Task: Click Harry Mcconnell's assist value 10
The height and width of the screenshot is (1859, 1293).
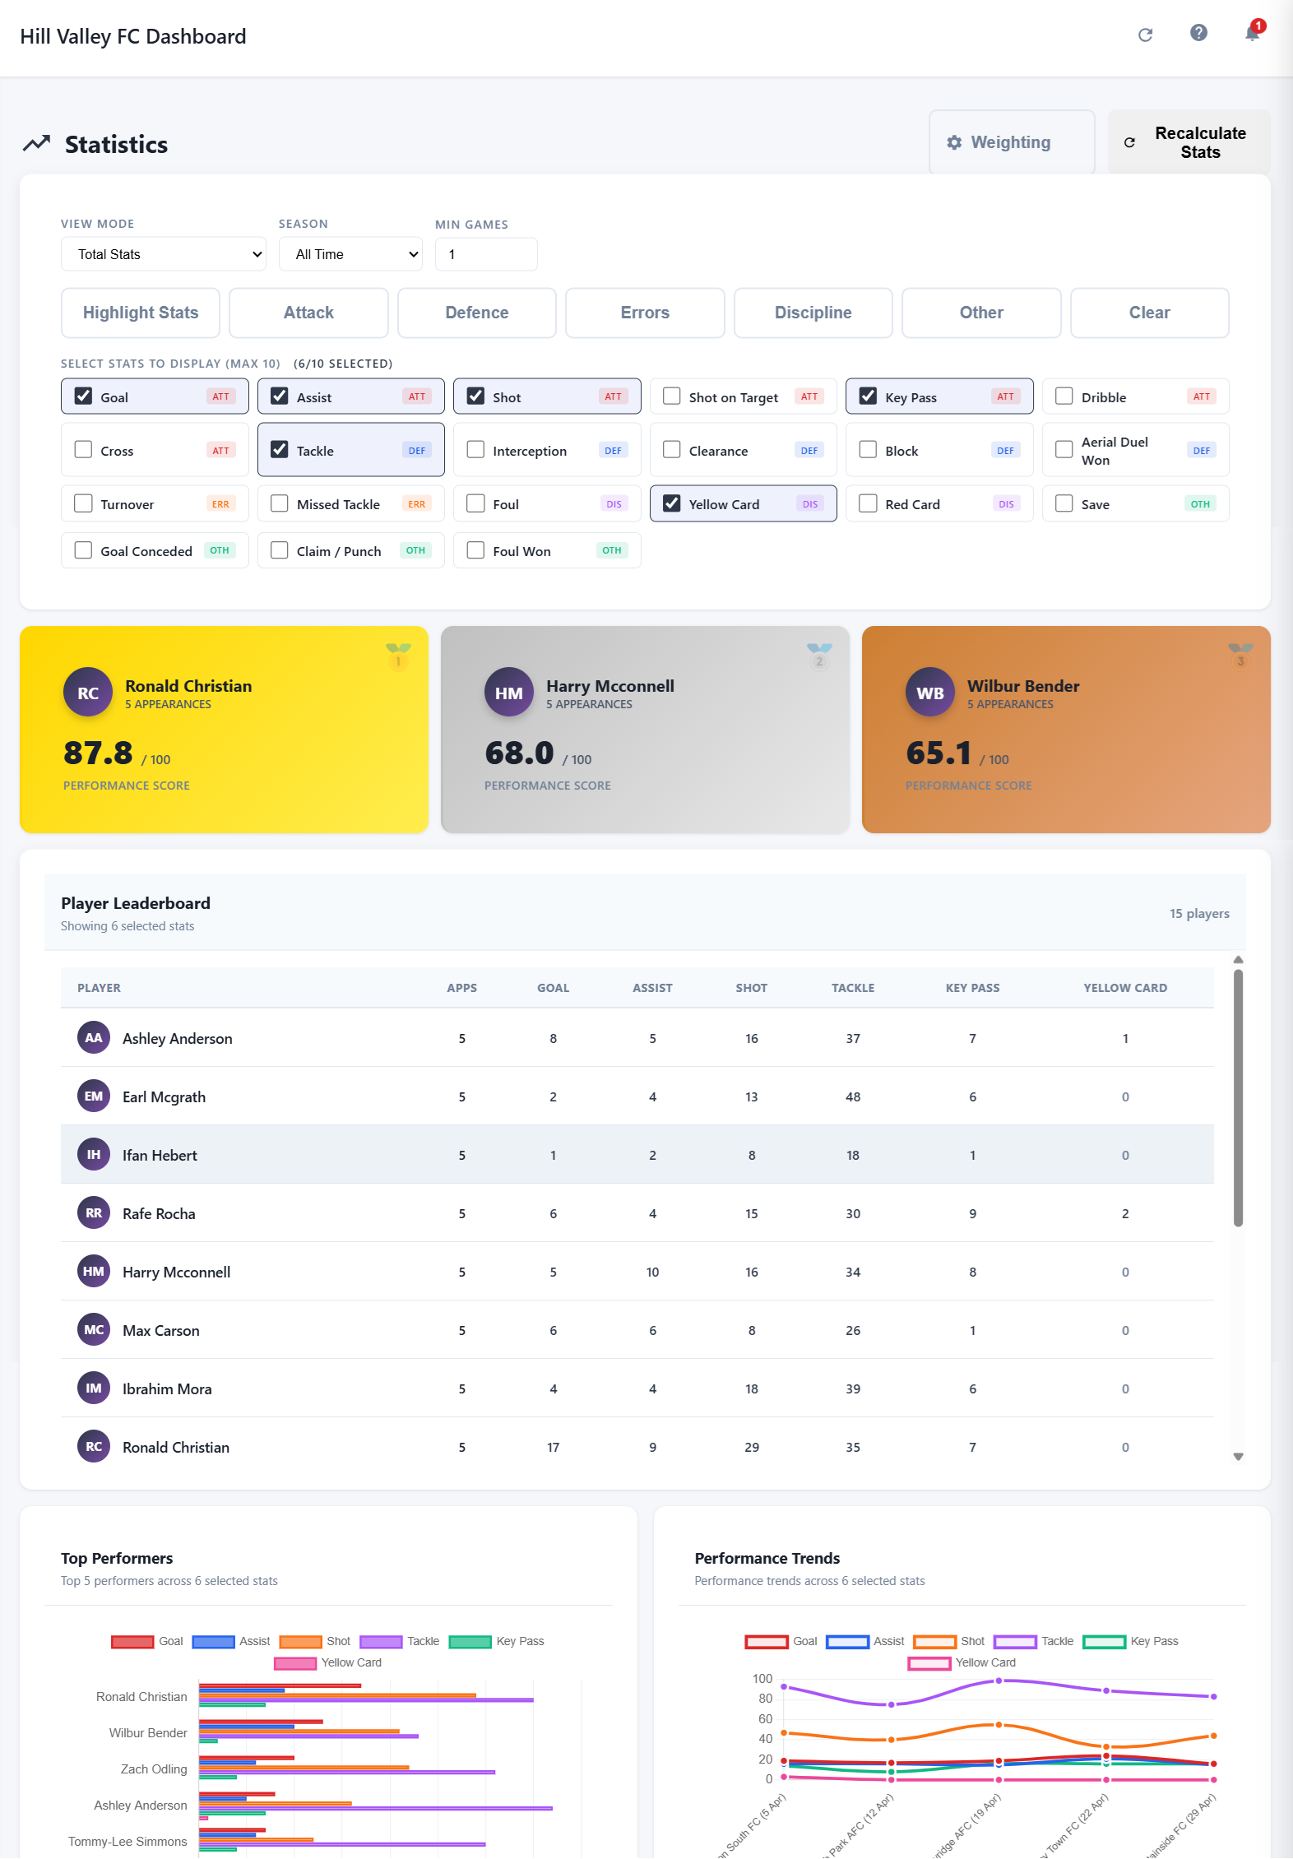Action: pos(652,1272)
